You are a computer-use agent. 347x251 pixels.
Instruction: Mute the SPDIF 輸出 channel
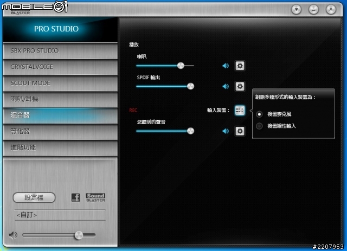(226, 86)
